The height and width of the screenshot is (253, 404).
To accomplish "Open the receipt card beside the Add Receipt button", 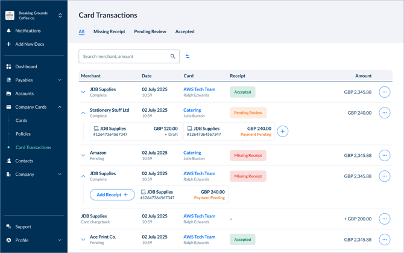I will click(183, 194).
